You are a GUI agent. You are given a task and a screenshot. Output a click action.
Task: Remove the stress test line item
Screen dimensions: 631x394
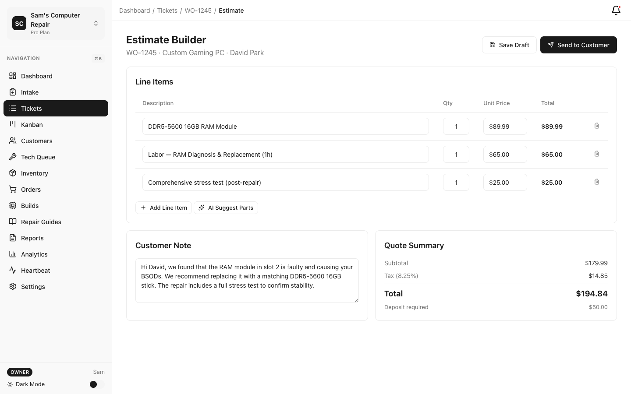[596, 182]
